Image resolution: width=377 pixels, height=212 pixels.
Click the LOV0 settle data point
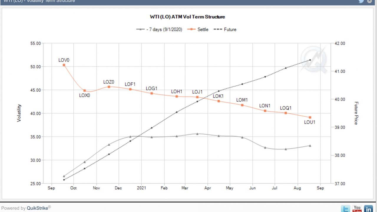[64, 65]
